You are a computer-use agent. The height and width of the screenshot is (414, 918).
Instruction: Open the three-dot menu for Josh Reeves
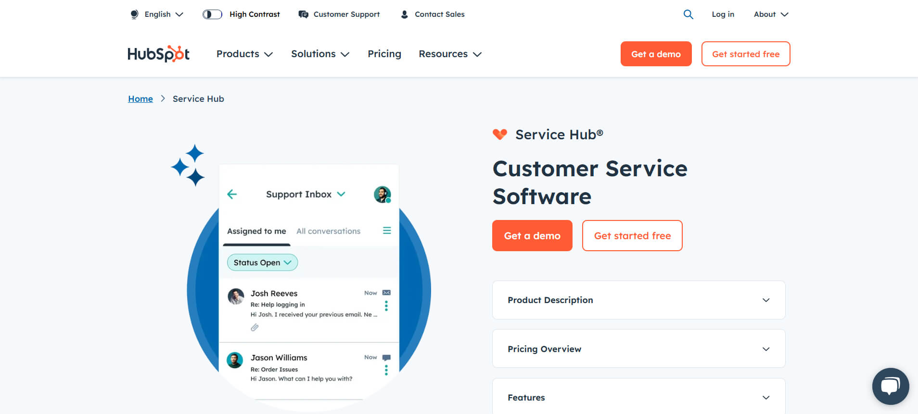click(x=386, y=306)
